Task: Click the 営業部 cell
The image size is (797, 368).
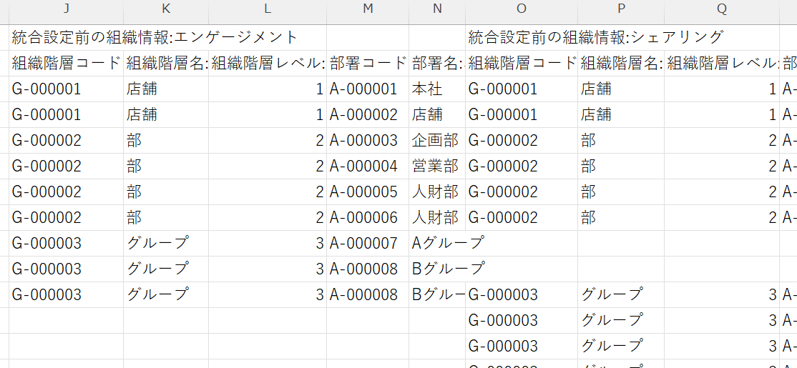Action: pyautogui.click(x=436, y=166)
